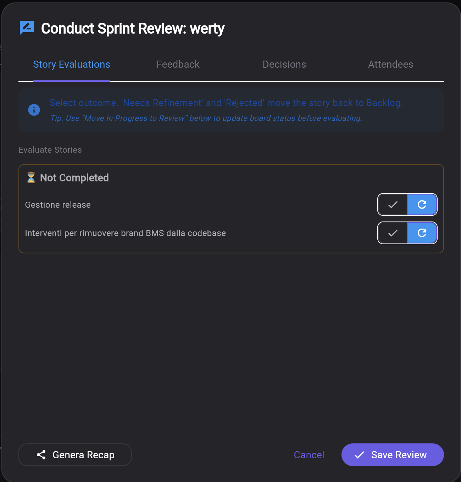Screen dimensions: 461x482
Task: Switch to the Feedback tab
Action: coord(178,65)
